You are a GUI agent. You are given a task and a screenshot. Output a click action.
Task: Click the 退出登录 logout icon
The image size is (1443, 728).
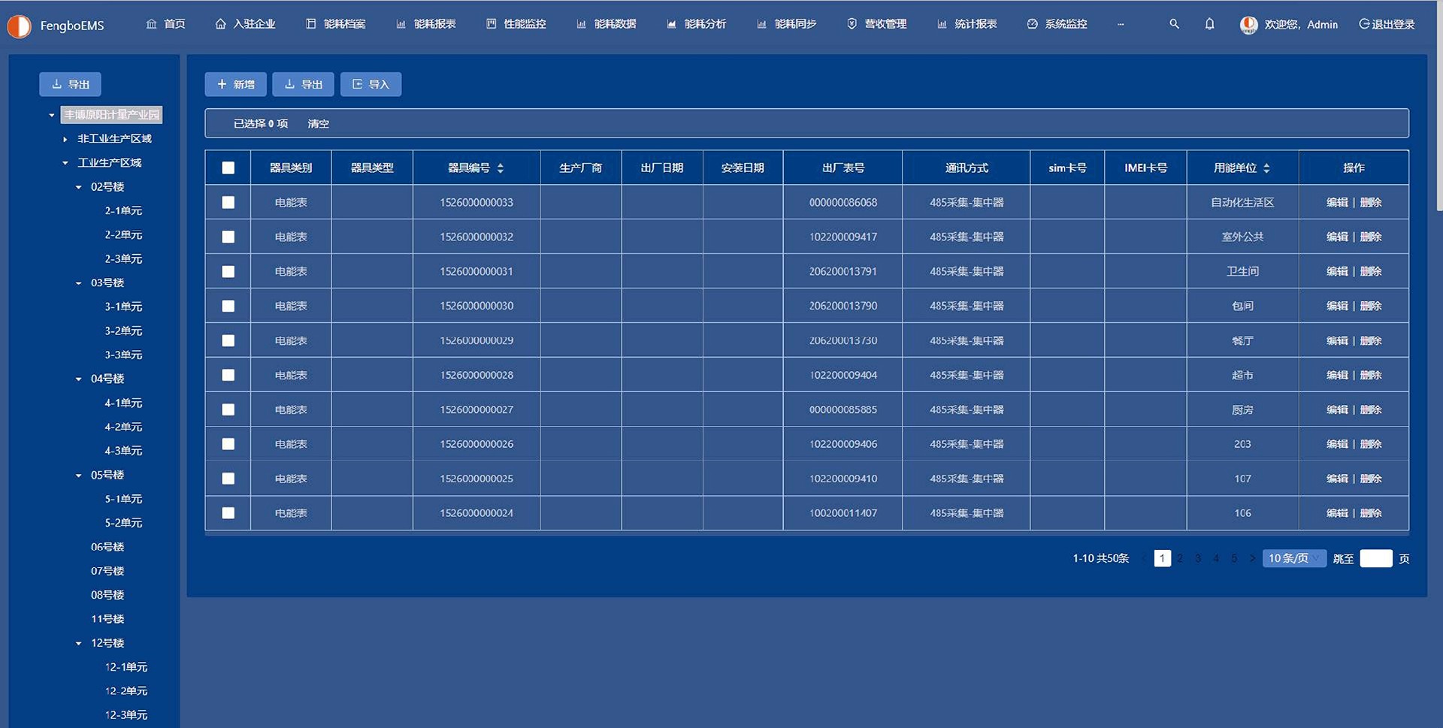(x=1364, y=24)
